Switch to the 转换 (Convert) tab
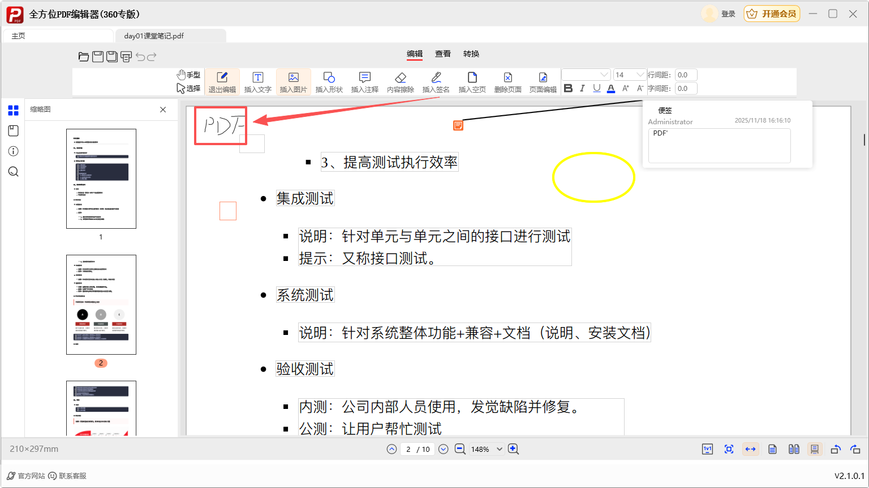Image resolution: width=869 pixels, height=488 pixels. [471, 54]
